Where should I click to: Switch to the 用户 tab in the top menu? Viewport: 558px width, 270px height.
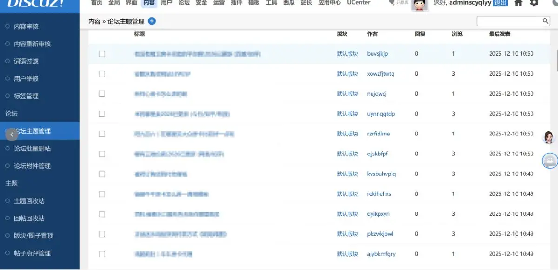(166, 3)
